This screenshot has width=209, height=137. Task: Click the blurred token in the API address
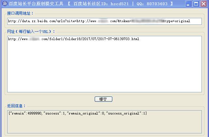pyautogui.click(x=147, y=21)
